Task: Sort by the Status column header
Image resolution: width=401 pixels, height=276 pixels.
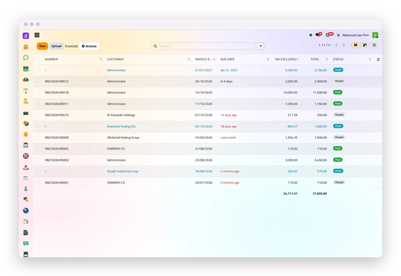Action: 352,59
